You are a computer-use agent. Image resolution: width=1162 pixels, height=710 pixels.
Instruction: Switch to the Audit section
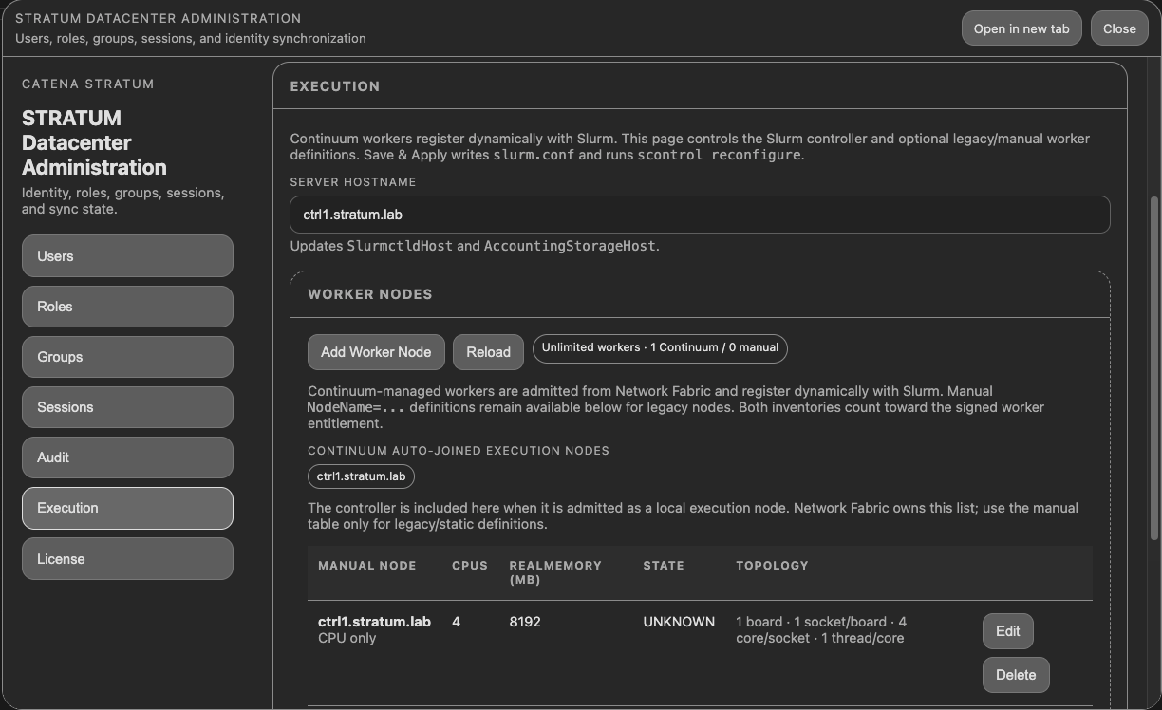point(127,458)
